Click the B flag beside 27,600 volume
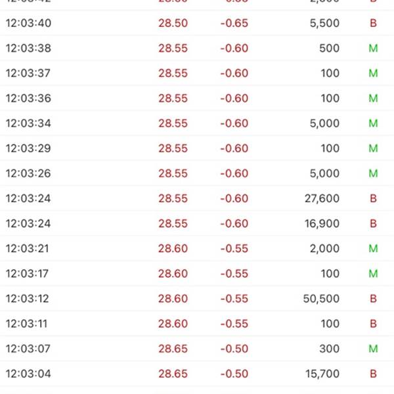Image resolution: width=394 pixels, height=394 pixels. tap(373, 198)
